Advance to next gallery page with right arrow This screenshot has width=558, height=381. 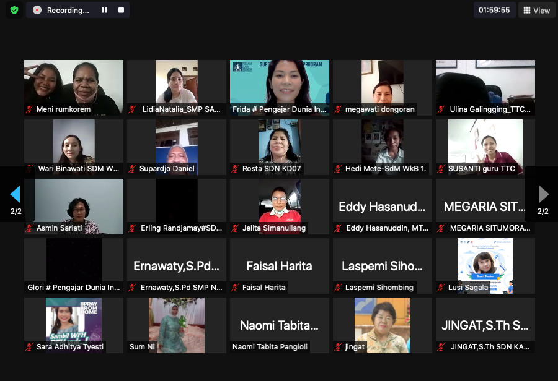pyautogui.click(x=543, y=195)
